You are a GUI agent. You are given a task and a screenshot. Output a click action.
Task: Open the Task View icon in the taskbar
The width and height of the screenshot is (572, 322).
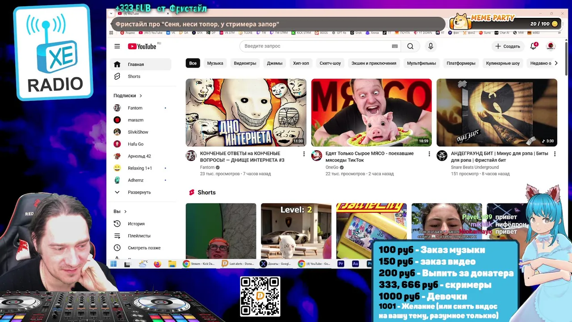[x=127, y=264]
